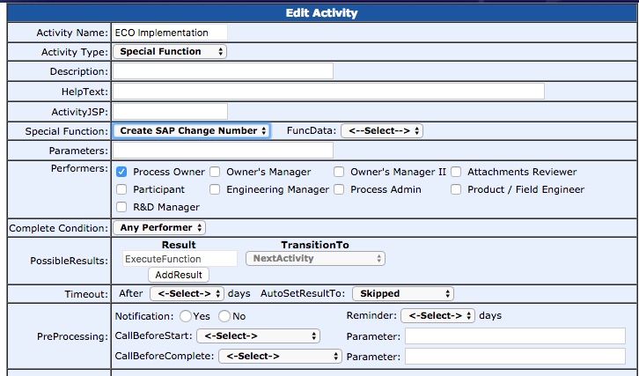Click the Performers label
Viewport: 639px width, 376px height.
(x=79, y=168)
